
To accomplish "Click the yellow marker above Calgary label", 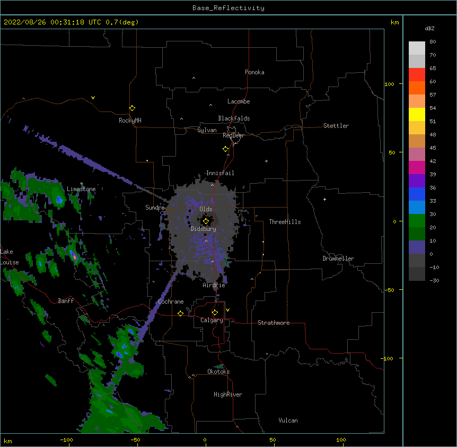I will coord(215,313).
